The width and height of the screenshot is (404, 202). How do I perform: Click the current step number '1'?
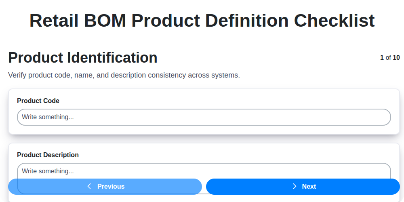tap(382, 58)
